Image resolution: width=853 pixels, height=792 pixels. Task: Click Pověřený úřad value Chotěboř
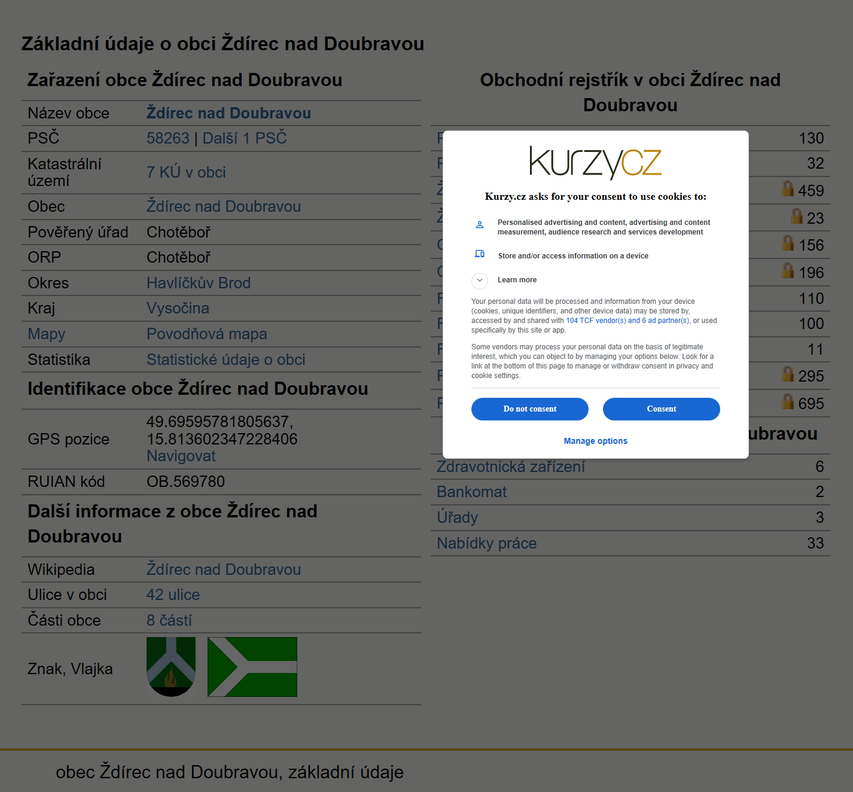pyautogui.click(x=179, y=232)
